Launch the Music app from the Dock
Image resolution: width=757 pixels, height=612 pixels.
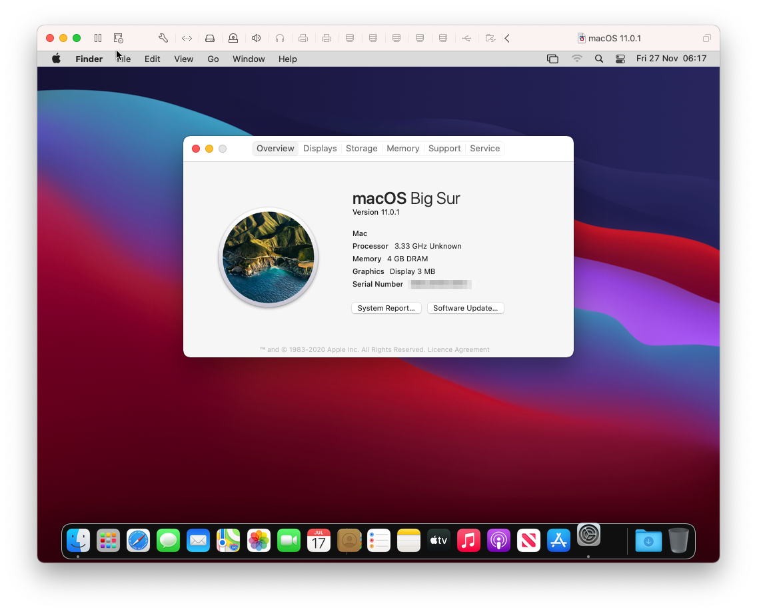[468, 541]
